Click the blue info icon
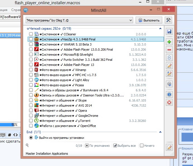193x166 pixels. (169, 94)
